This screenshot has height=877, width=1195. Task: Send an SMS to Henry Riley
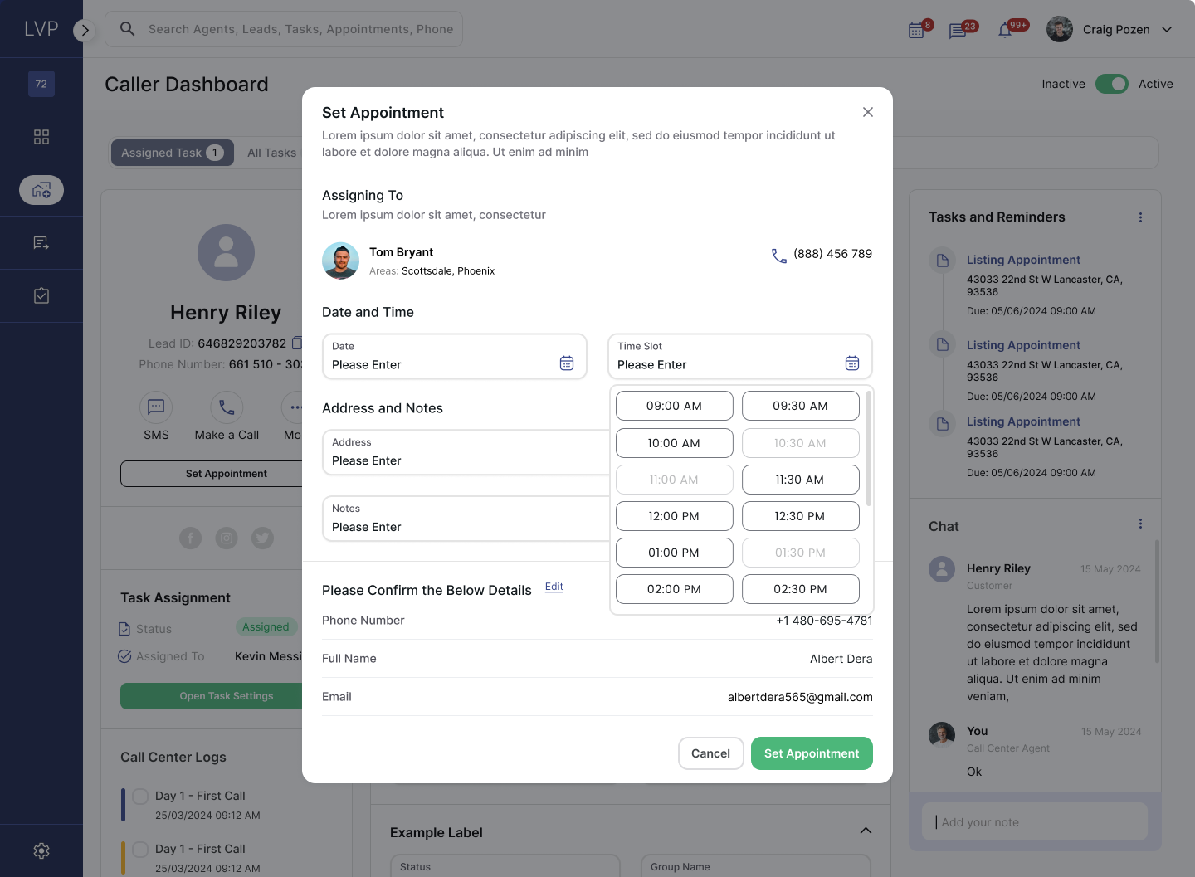(156, 407)
